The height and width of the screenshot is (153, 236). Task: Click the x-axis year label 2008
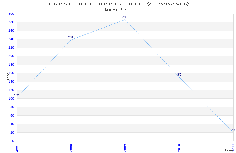click(x=71, y=148)
